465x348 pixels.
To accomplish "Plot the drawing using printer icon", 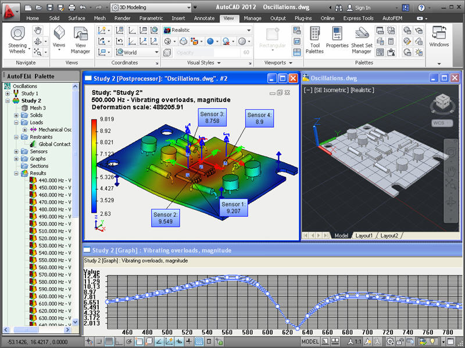I will pos(71,8).
